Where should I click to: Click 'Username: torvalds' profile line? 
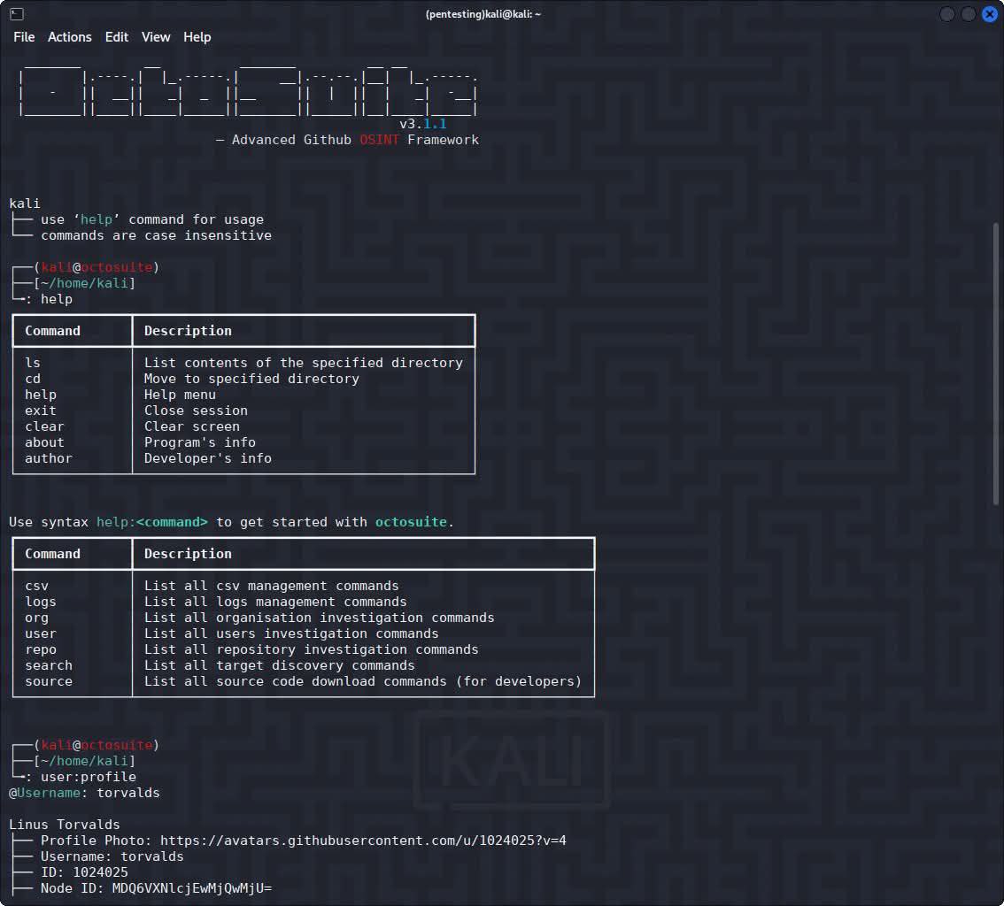point(112,856)
